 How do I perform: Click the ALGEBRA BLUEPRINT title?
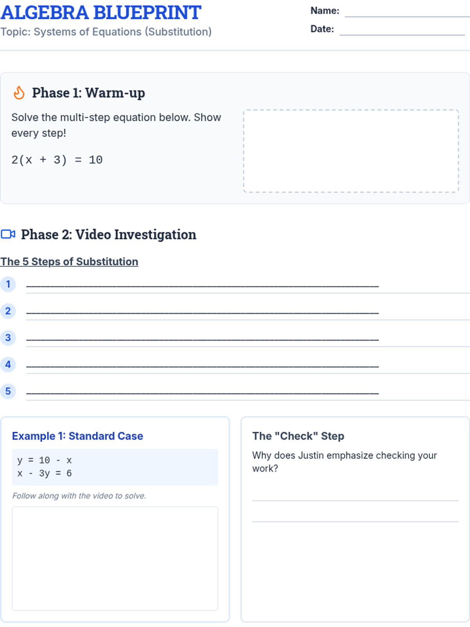[x=101, y=13]
